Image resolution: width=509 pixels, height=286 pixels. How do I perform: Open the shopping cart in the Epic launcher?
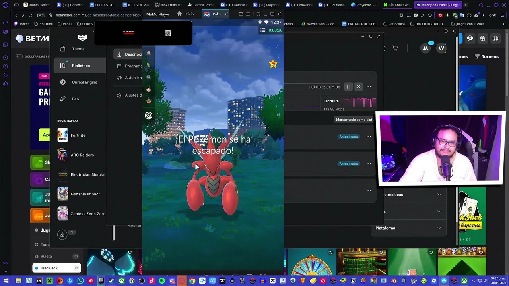[x=395, y=48]
